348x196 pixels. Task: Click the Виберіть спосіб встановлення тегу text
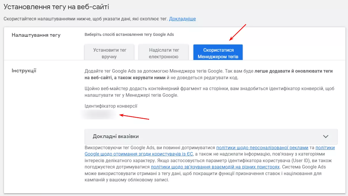coord(129,34)
